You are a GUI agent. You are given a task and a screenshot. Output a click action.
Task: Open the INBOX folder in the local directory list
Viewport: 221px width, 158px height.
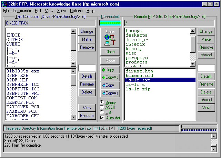[13, 35]
